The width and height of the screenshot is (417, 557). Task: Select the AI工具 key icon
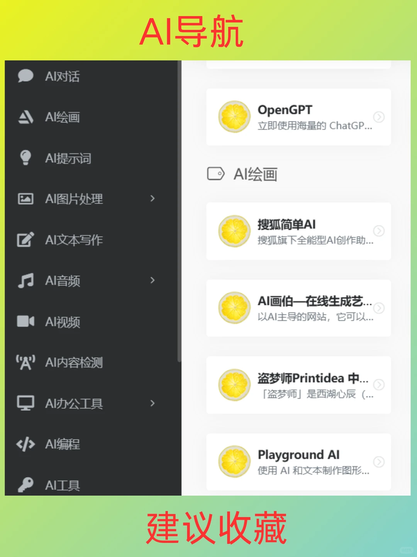click(x=25, y=484)
